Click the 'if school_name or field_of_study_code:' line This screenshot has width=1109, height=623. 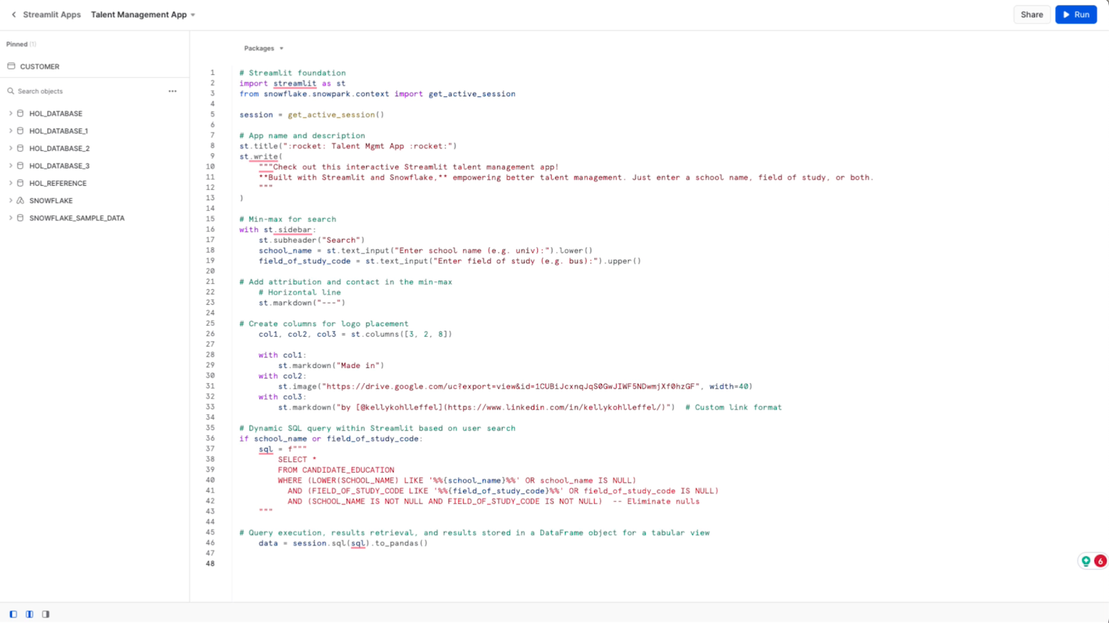(331, 439)
